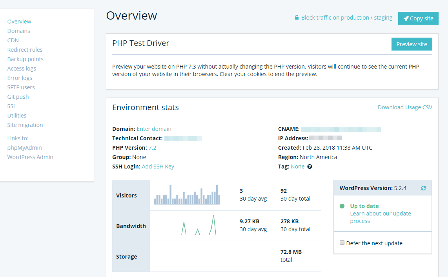Click the blurred Technical Contact value

pos(183,138)
